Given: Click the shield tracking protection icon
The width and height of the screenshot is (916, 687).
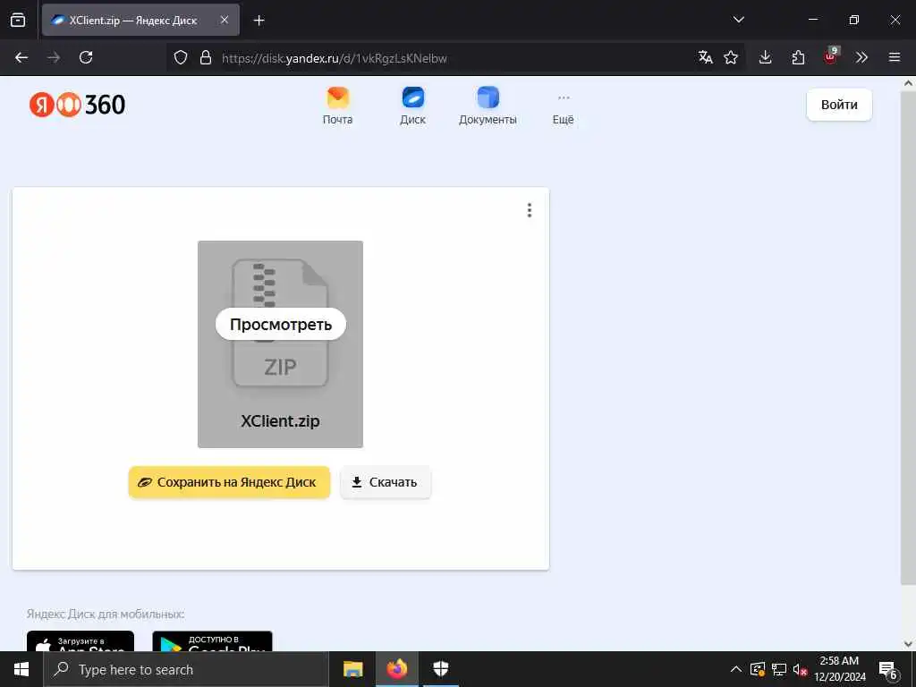Looking at the screenshot, I should pyautogui.click(x=181, y=57).
